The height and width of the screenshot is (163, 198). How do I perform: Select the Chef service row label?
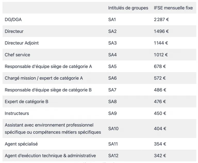(x=17, y=55)
